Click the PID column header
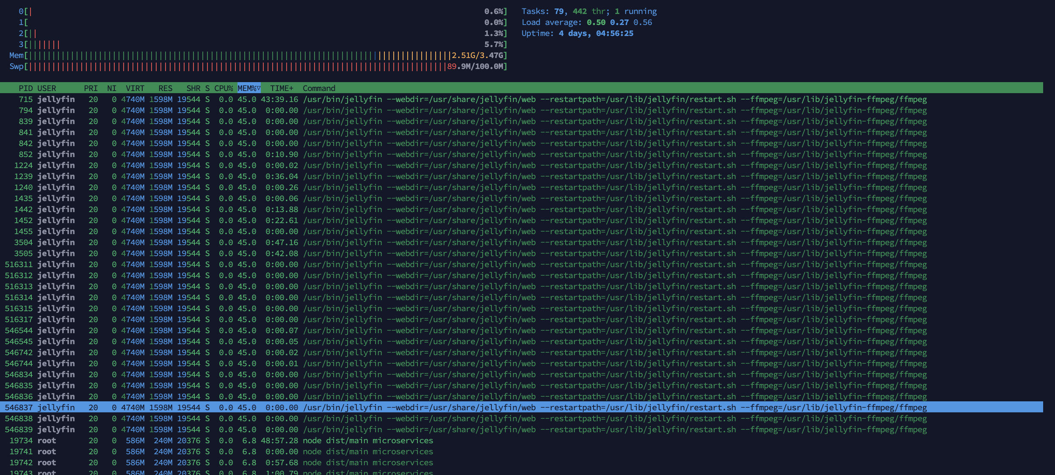 click(x=25, y=88)
